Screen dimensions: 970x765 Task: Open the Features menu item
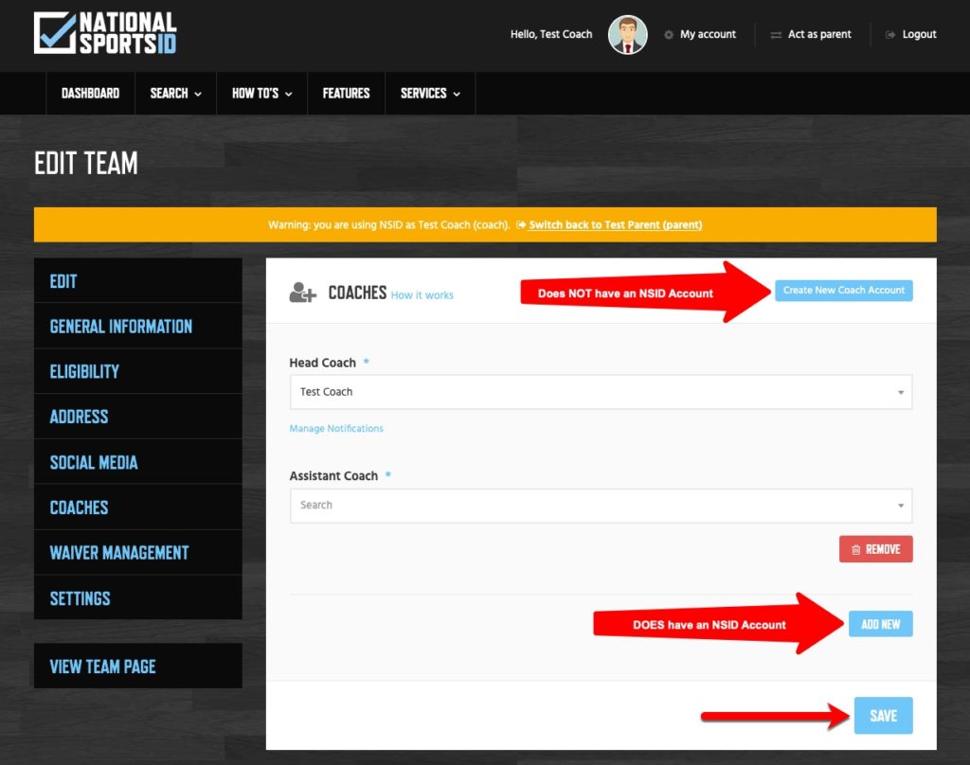pyautogui.click(x=346, y=94)
